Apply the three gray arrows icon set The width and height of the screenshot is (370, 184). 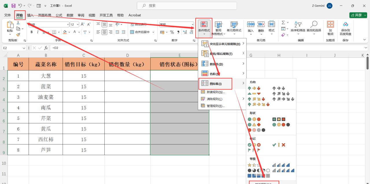(x=279, y=88)
